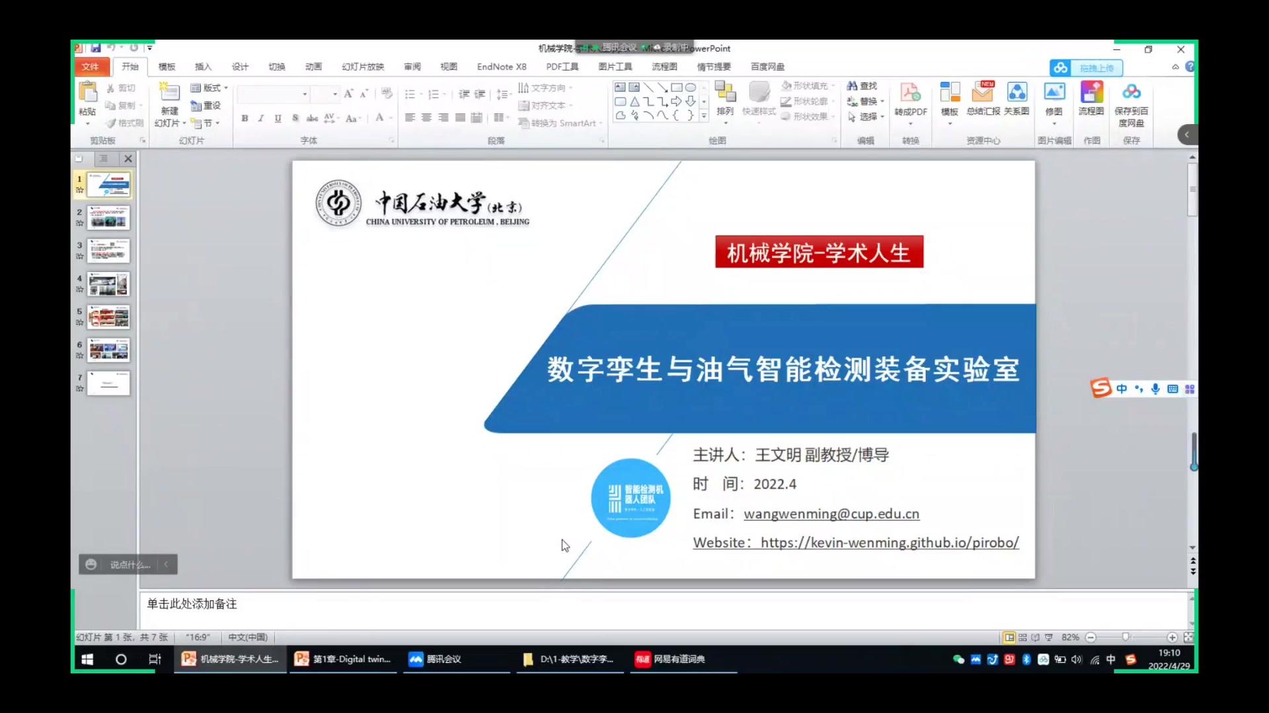This screenshot has width=1269, height=713.
Task: Click Relationship Diagram (关系图) icon
Action: pyautogui.click(x=1017, y=92)
